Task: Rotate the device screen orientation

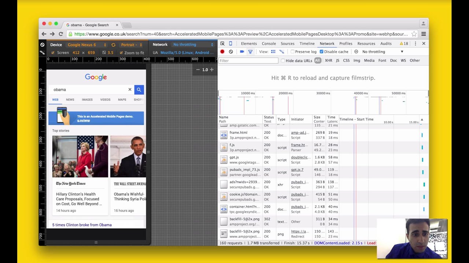Action: (113, 45)
